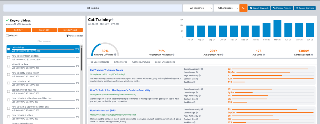Screen dimensions: 320x124
Task: Click info icon beside Keyword Difficulty
Action: 110,55
